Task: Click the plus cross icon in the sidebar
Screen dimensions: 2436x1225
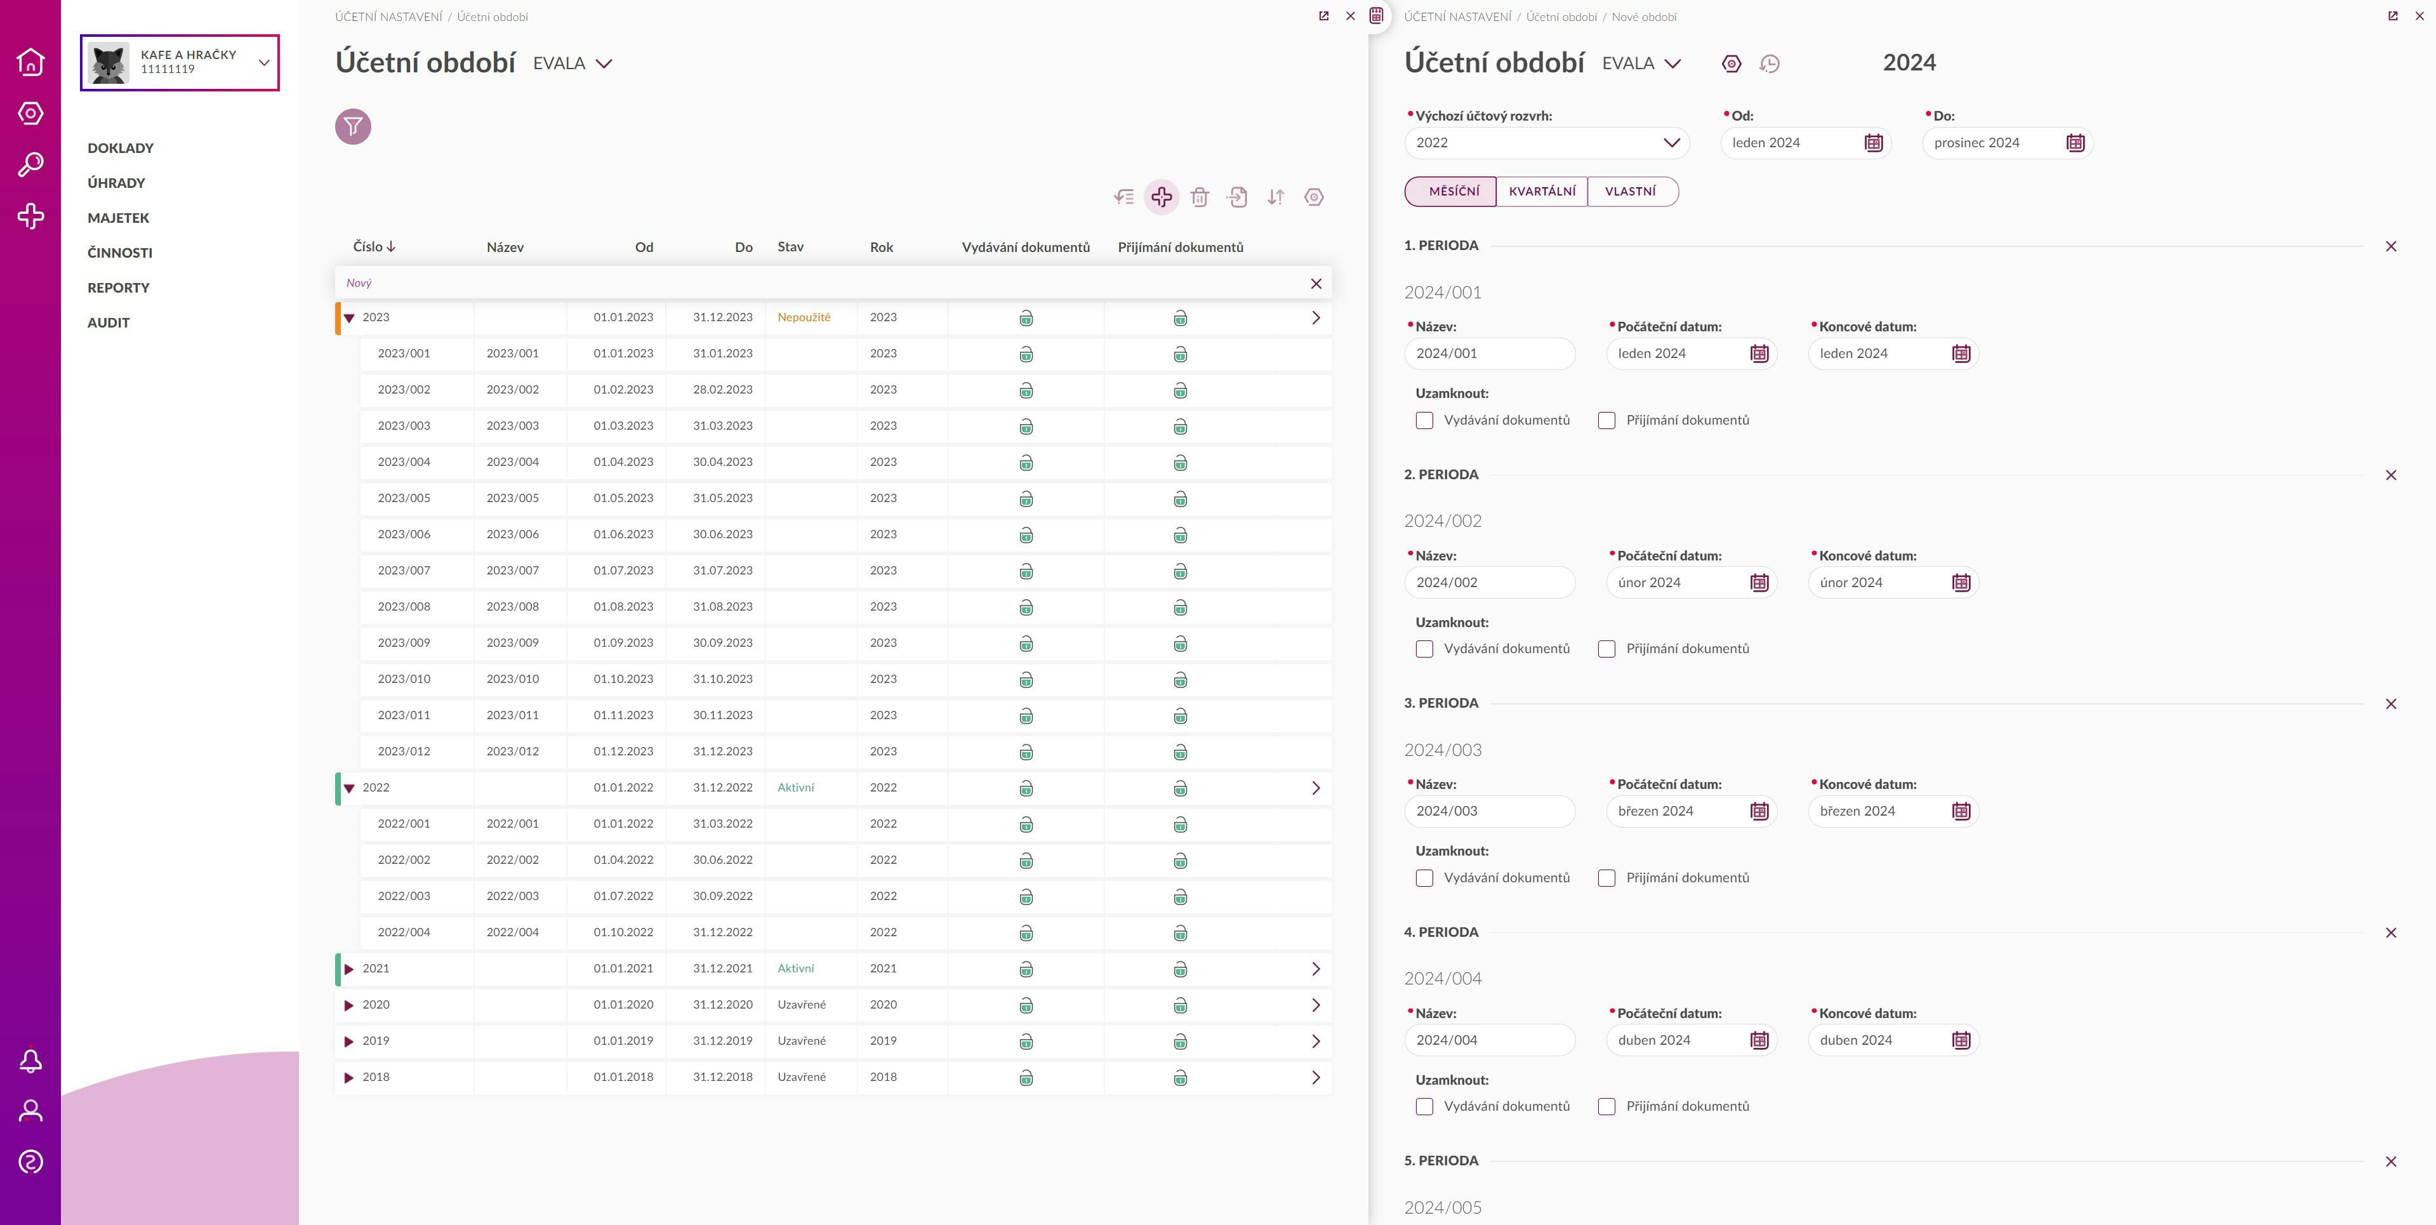Action: 30,216
